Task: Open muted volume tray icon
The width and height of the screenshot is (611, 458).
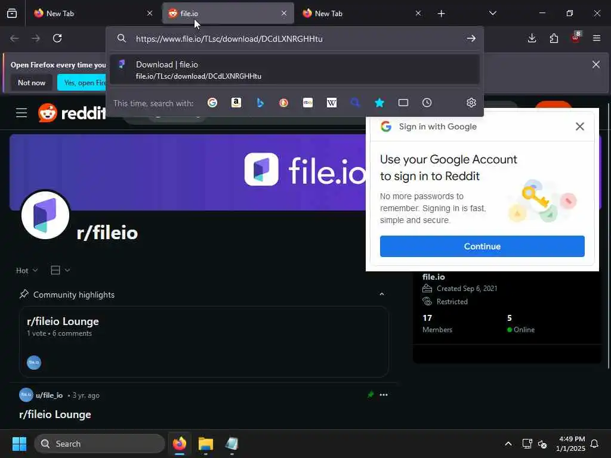Action: (x=542, y=444)
